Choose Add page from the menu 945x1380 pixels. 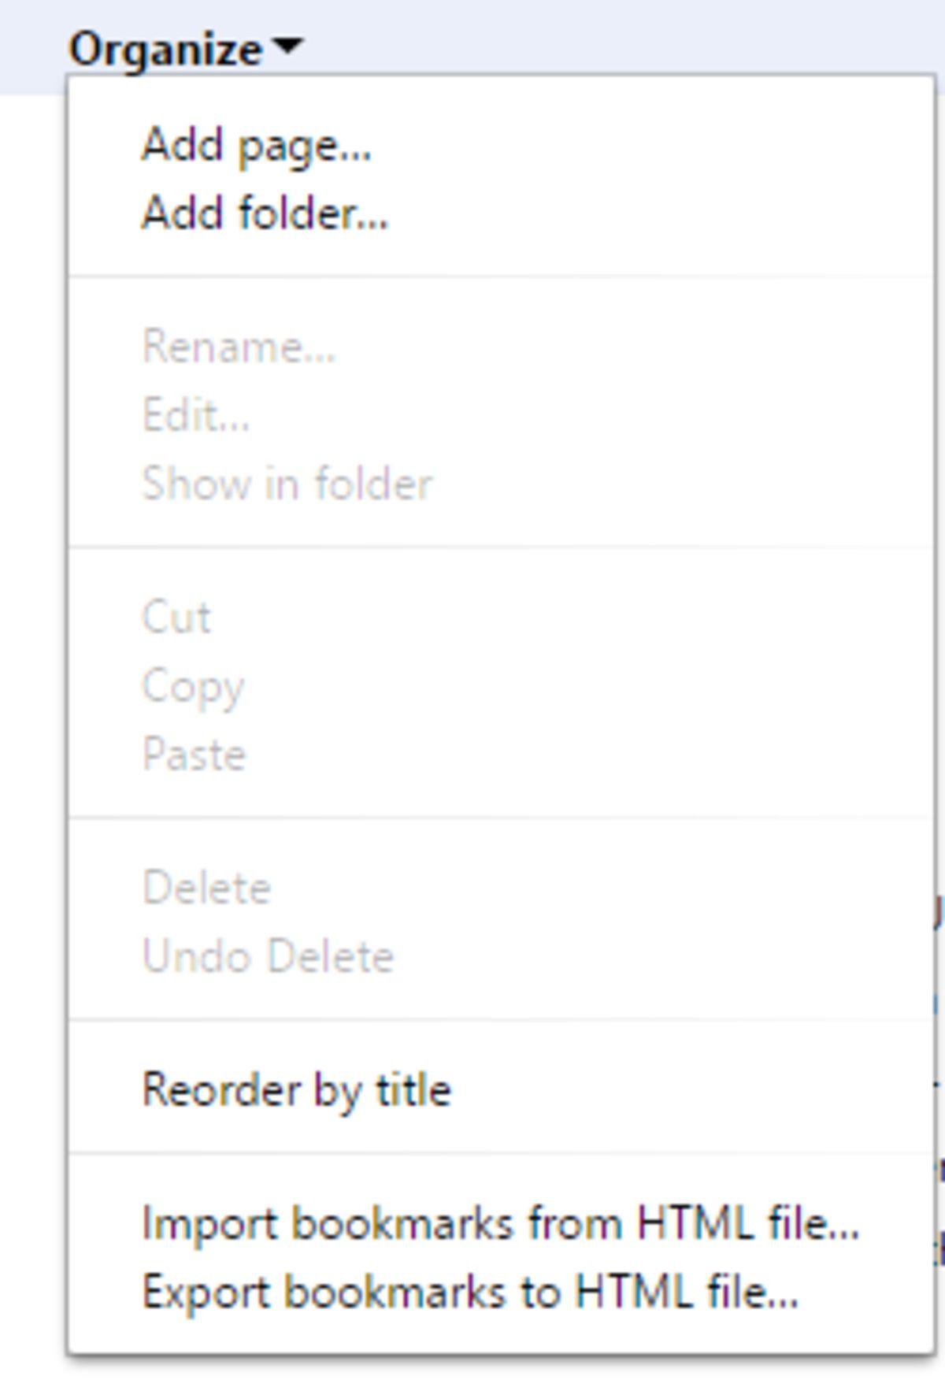point(256,146)
